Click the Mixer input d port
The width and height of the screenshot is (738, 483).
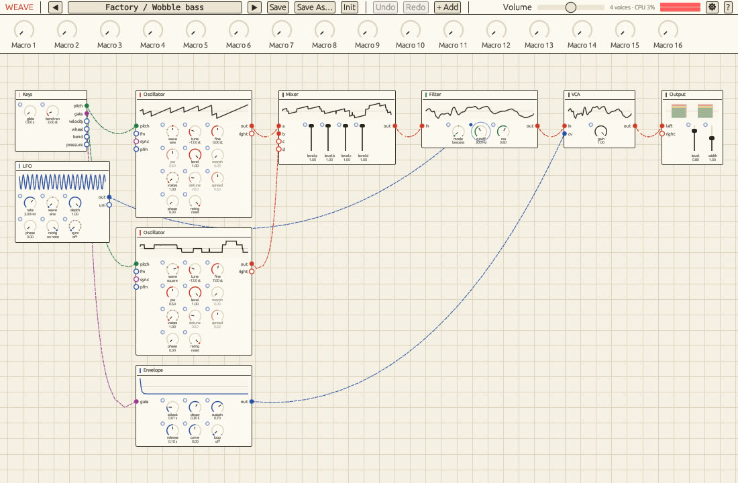coord(278,149)
